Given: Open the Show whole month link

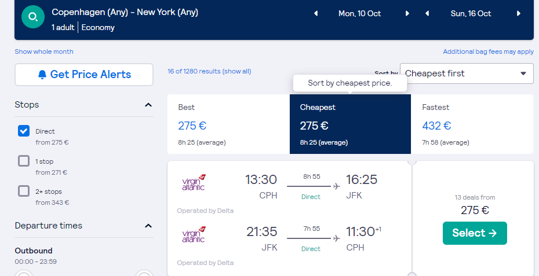Looking at the screenshot, I should point(44,51).
